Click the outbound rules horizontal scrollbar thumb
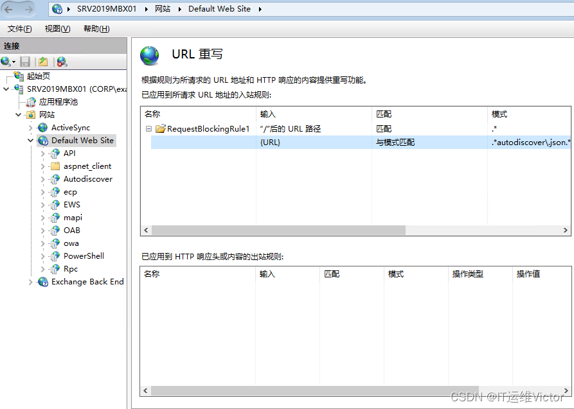 315,391
